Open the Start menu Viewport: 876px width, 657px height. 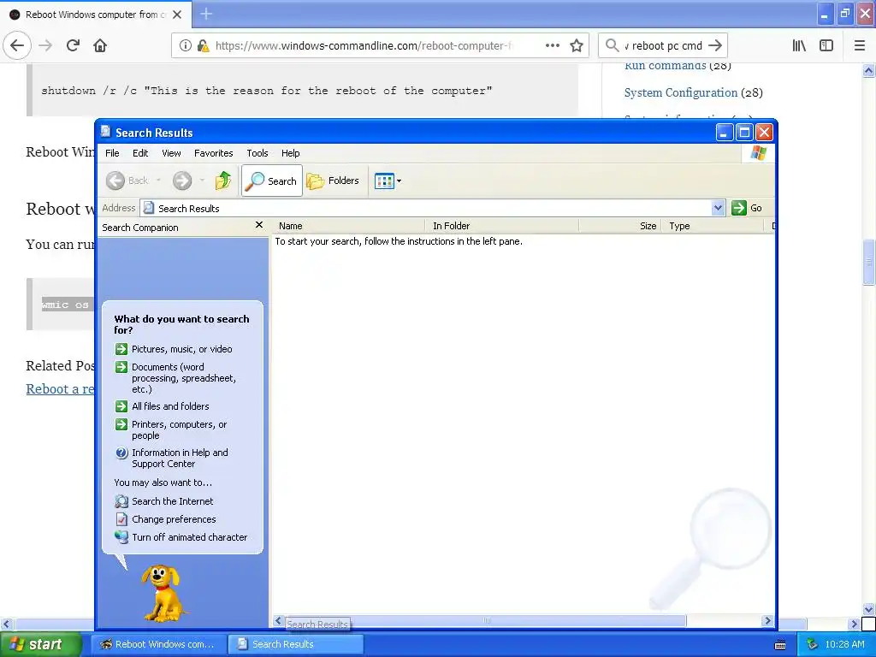(41, 644)
